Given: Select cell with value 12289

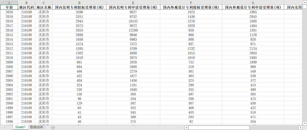Looking at the screenshot, I should point(133,30).
